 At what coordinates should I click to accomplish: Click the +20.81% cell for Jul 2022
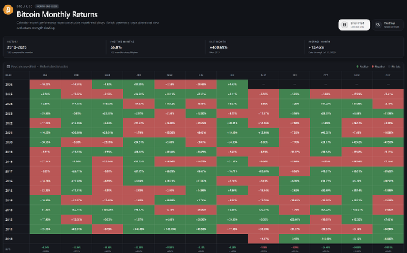pyautogui.click(x=233, y=123)
